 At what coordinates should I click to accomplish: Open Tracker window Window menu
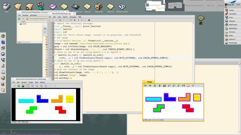25,15
